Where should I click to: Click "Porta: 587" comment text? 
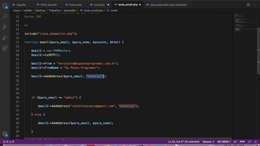33,17
